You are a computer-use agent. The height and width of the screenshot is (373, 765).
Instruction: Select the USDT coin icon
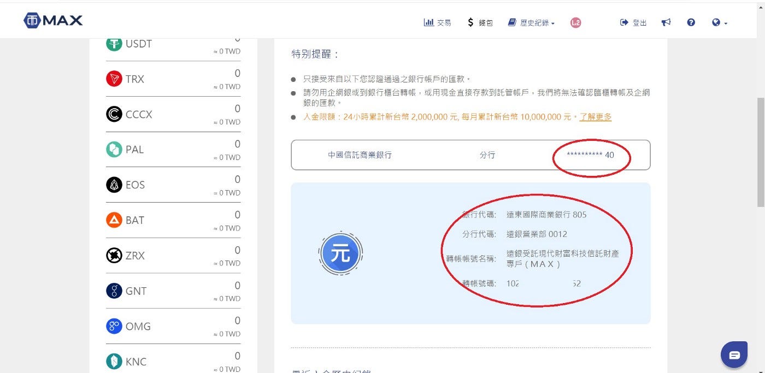point(114,44)
